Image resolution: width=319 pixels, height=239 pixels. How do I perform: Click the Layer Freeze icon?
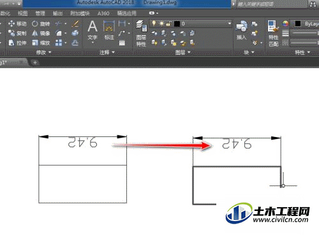[x=174, y=33]
